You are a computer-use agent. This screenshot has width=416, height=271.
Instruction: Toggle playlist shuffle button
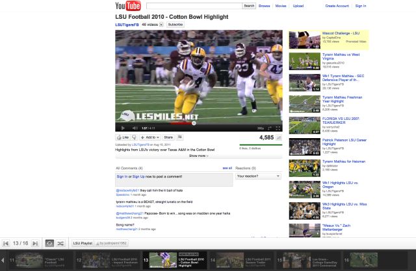[60, 243]
